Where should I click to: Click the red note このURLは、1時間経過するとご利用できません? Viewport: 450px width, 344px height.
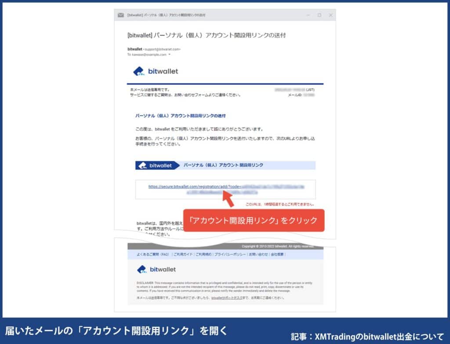coord(280,204)
